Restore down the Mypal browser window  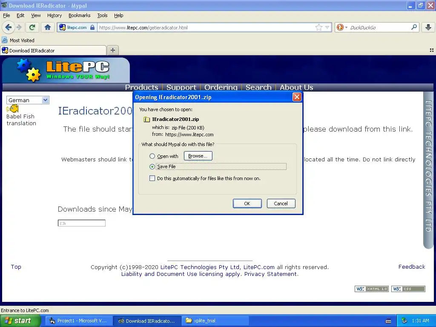pos(420,5)
